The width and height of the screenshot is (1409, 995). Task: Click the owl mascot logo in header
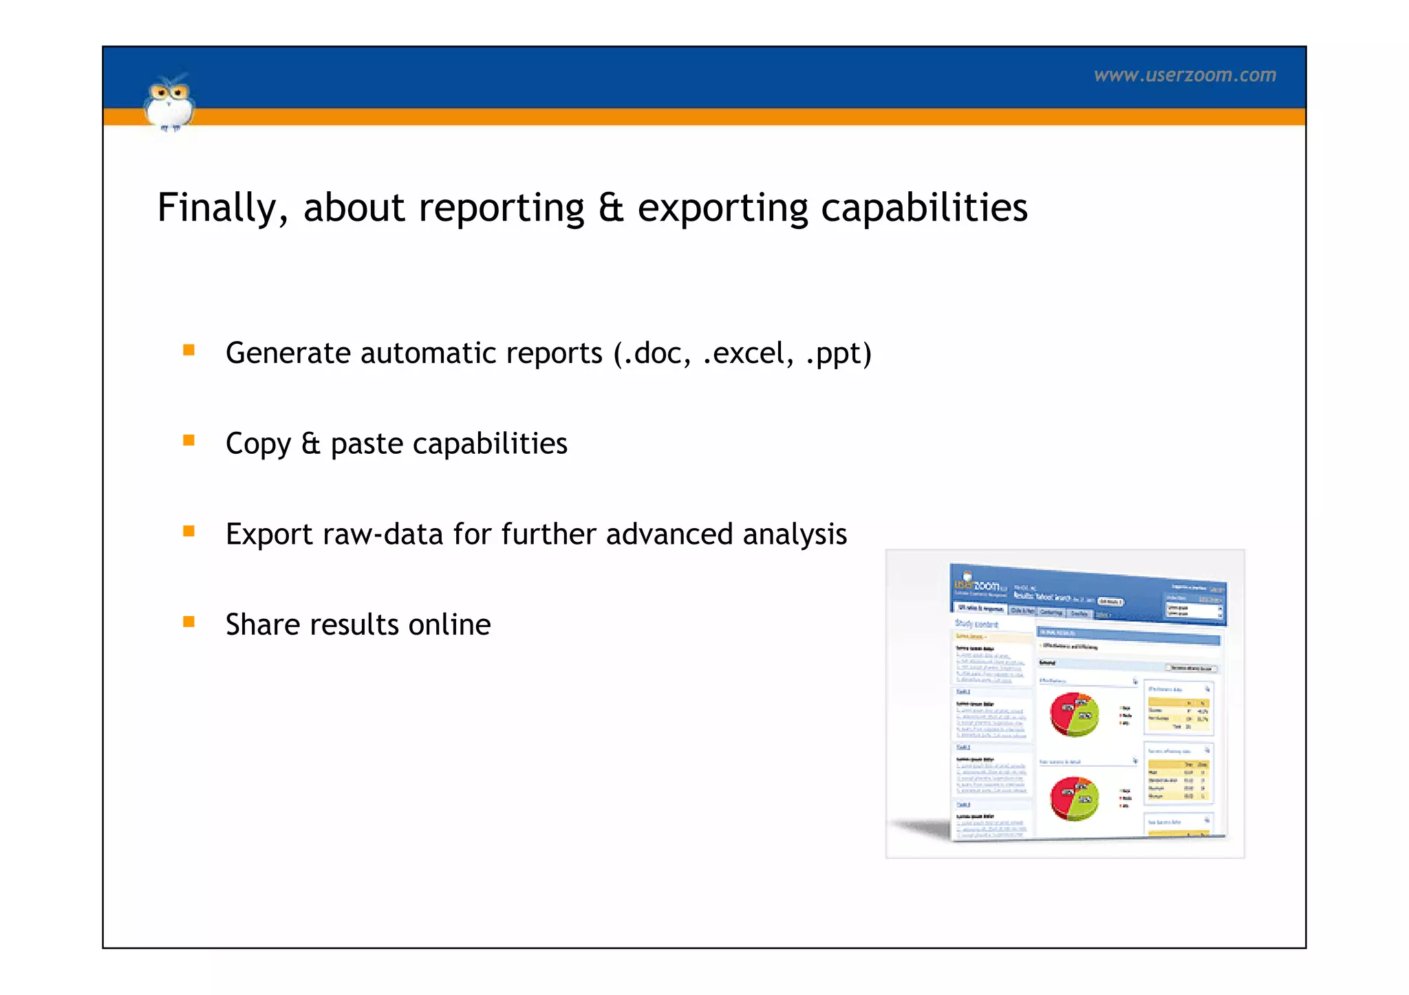169,105
